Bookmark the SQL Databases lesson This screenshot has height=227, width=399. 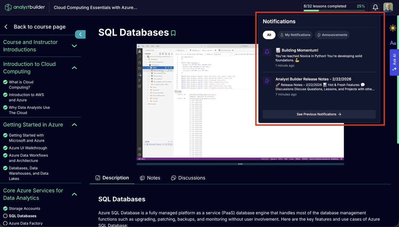[173, 33]
